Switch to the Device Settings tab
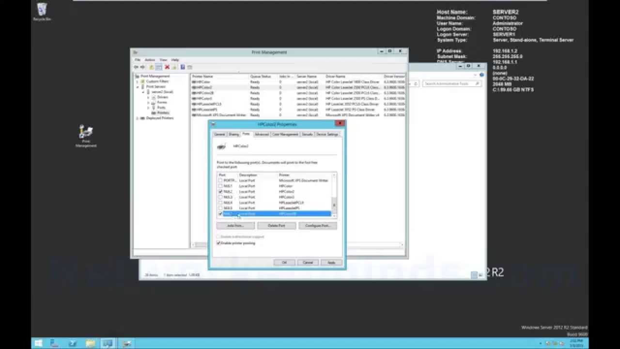Viewport: 620px width, 349px height. [x=327, y=134]
